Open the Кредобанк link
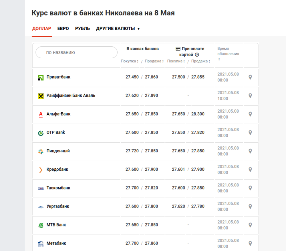This screenshot has height=251, width=286. click(x=57, y=170)
